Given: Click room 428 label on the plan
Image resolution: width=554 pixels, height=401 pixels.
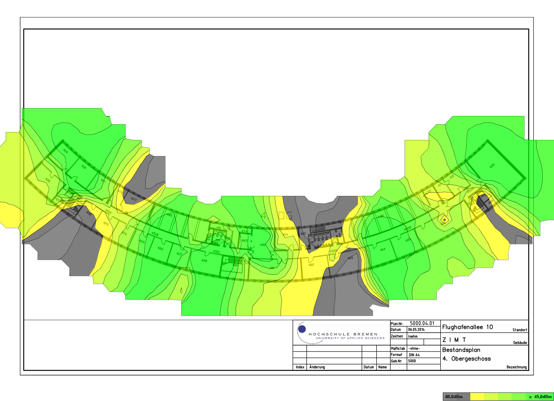Looking at the screenshot, I should coord(204,261).
